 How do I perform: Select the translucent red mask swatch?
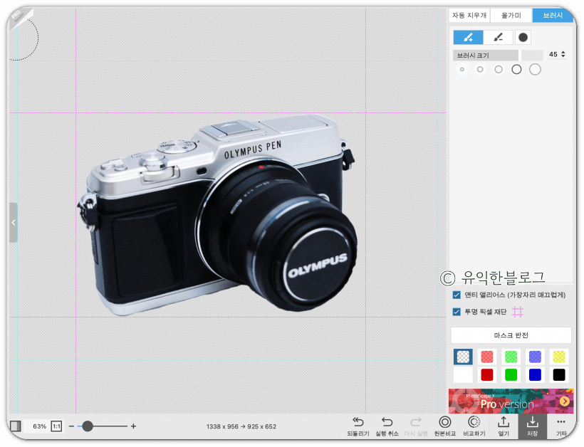[x=487, y=357]
